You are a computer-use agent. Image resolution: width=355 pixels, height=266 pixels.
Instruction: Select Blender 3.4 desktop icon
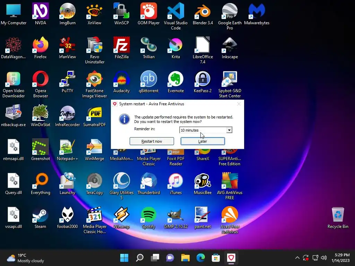[202, 14]
